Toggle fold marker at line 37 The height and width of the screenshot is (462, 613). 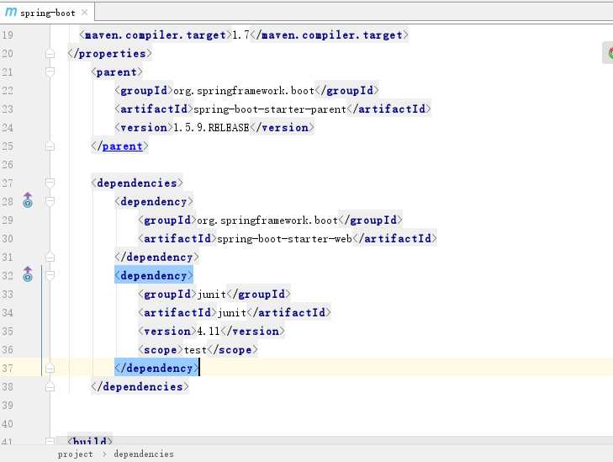50,369
